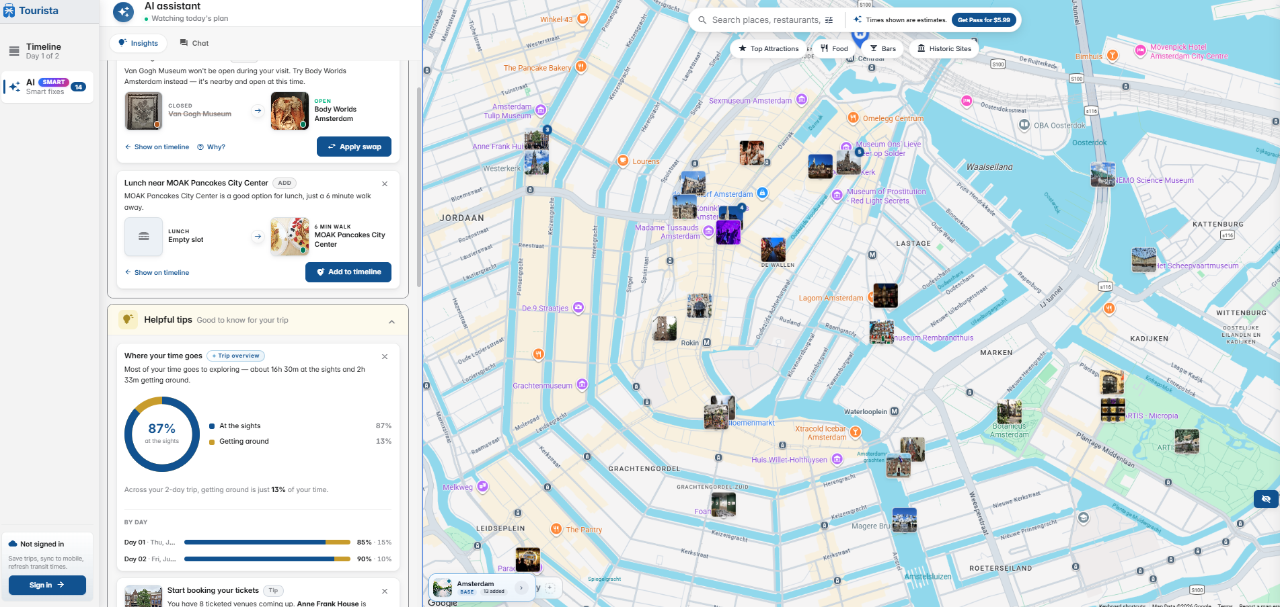Viewport: 1280px width, 607px height.
Task: Click the Melkweg venue pin
Action: click(482, 487)
